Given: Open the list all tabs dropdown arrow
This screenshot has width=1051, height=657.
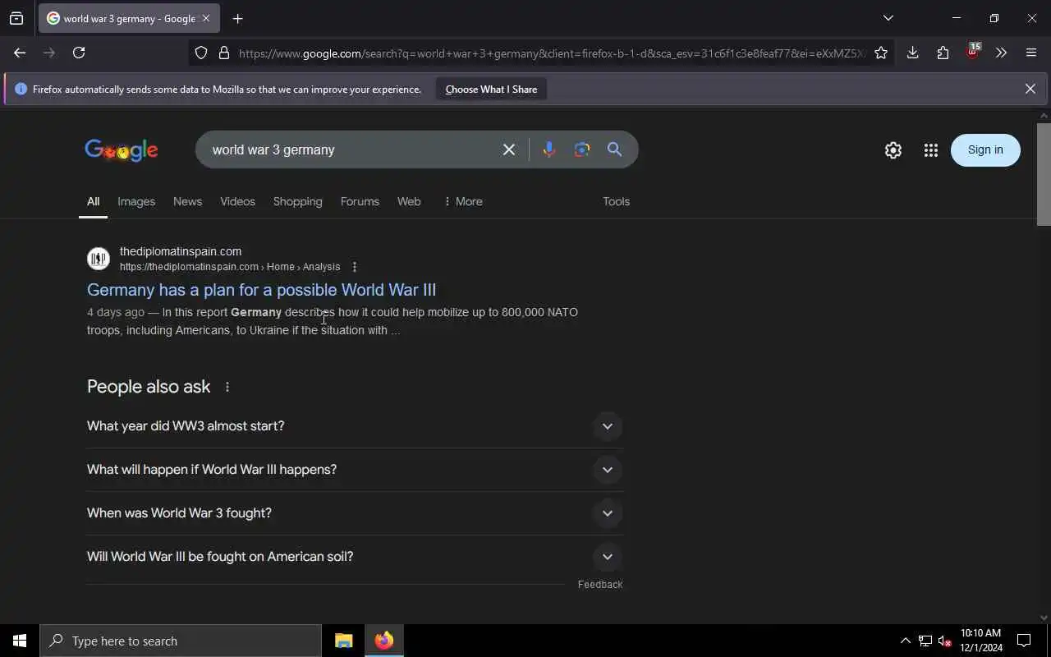Looking at the screenshot, I should 888,18.
